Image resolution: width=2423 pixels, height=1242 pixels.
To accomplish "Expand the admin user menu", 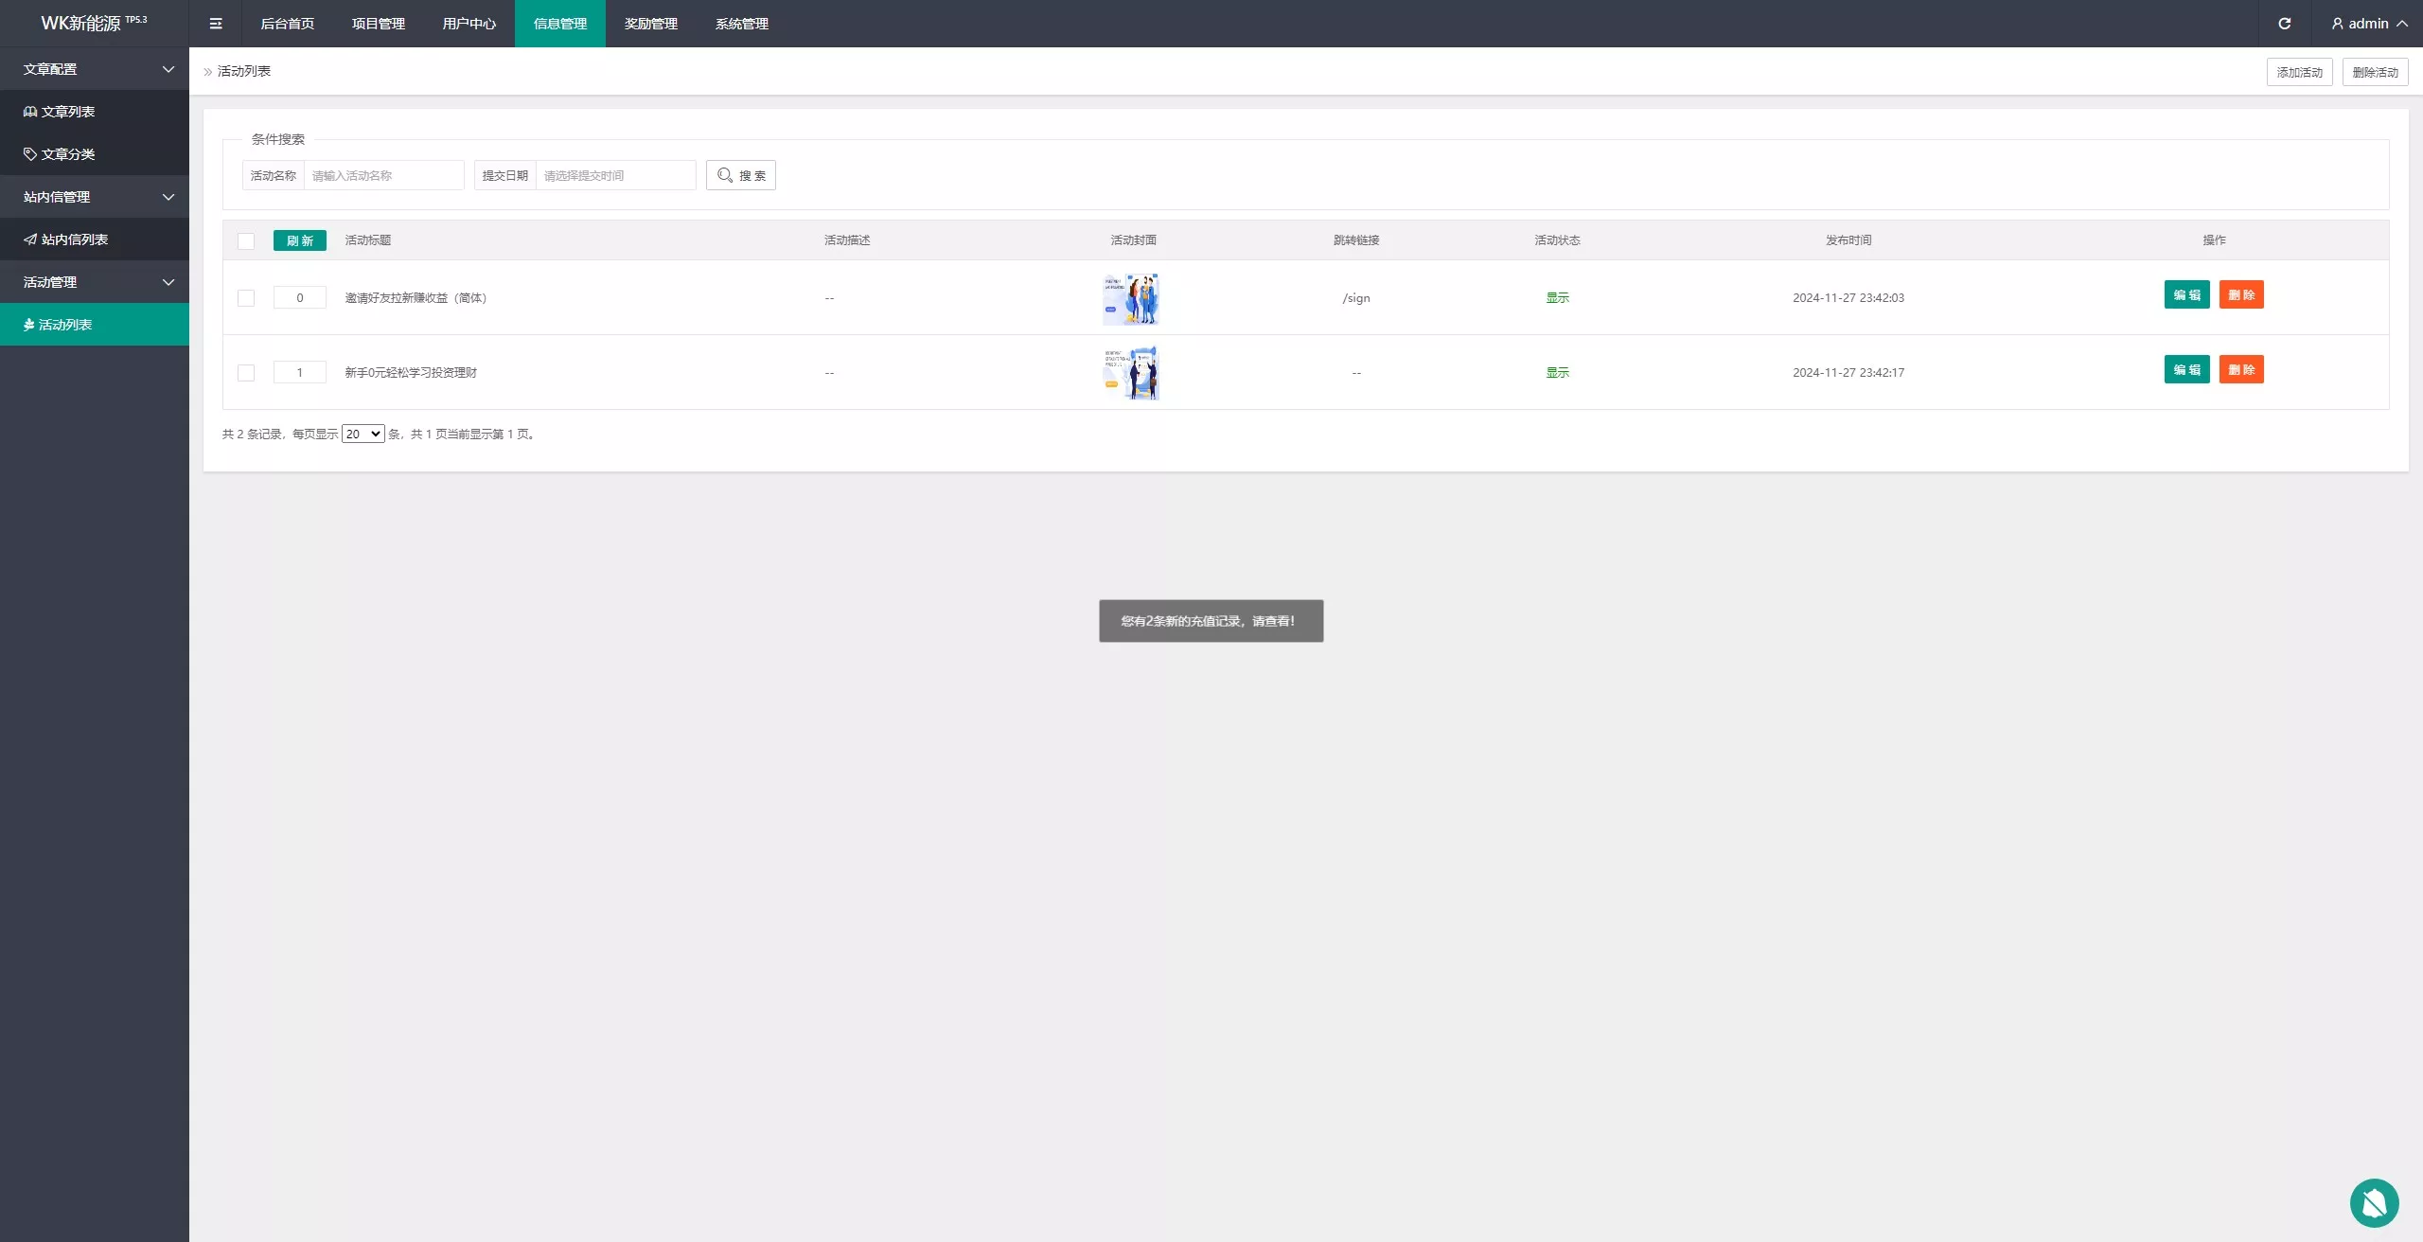I will [x=2369, y=24].
